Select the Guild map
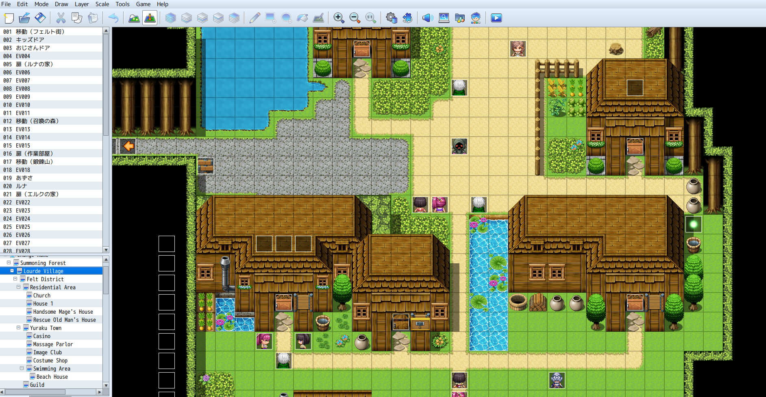This screenshot has width=766, height=397. click(x=37, y=385)
